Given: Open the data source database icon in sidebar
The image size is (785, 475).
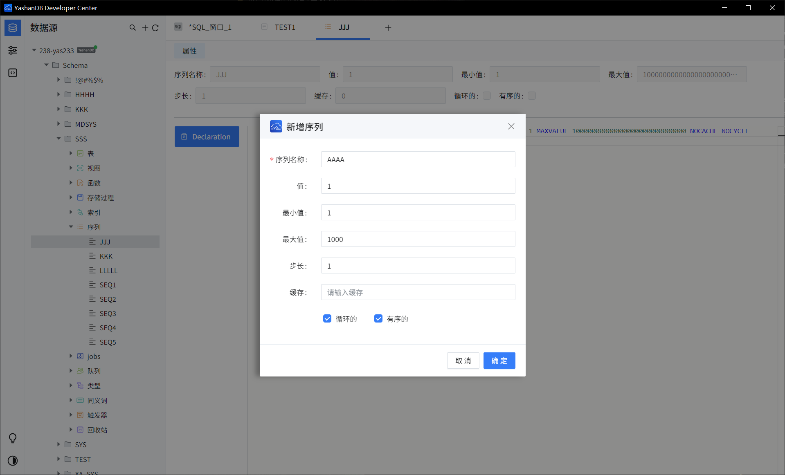Looking at the screenshot, I should (x=13, y=28).
